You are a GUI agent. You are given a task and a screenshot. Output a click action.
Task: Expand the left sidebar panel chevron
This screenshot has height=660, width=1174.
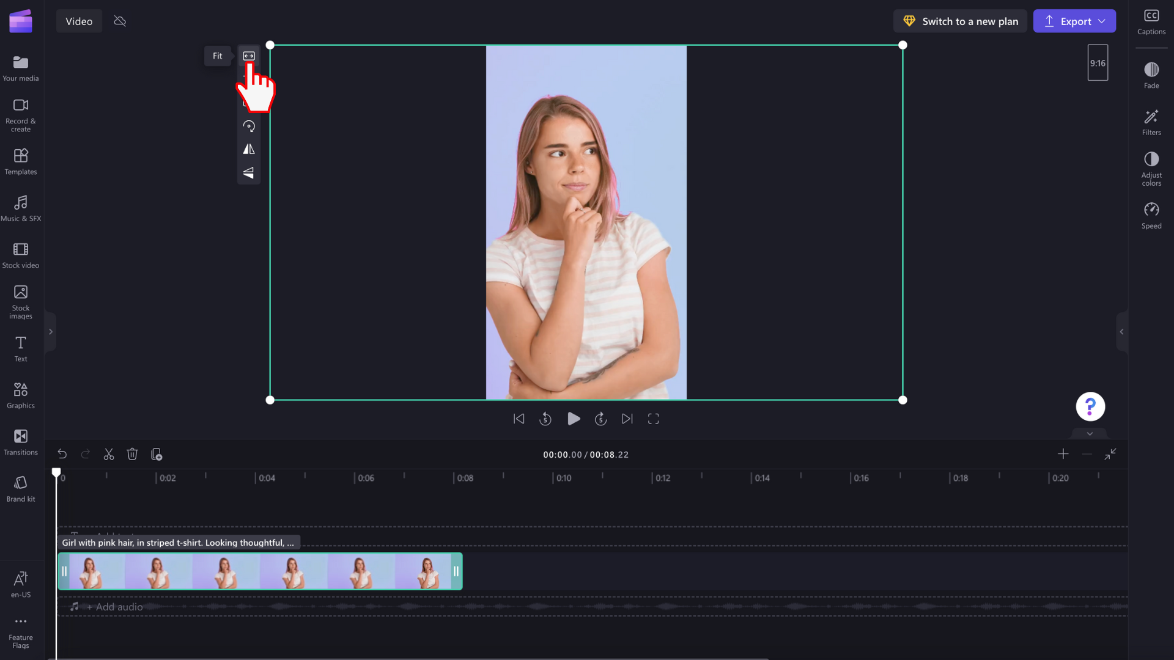[x=51, y=332]
